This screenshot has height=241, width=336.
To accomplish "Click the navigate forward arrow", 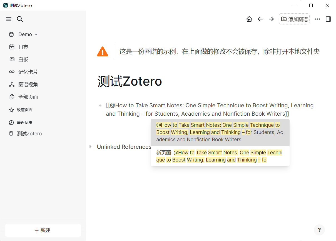I will click(271, 19).
